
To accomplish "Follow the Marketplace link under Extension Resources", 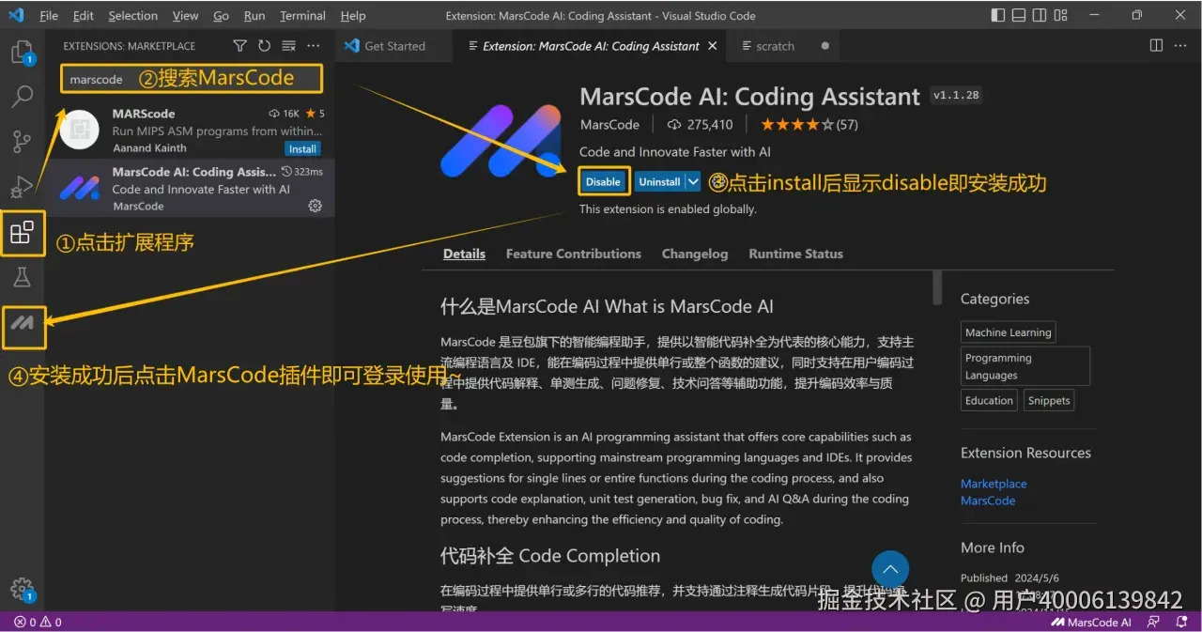I will [994, 483].
